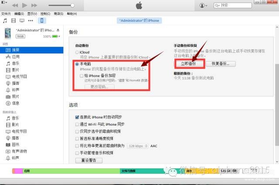Click the scroll up arrow
Screen dimensions: 279x185
277,27
